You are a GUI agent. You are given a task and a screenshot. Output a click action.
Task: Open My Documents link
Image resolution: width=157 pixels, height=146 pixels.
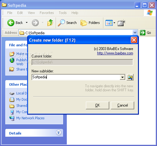tap(22, 99)
